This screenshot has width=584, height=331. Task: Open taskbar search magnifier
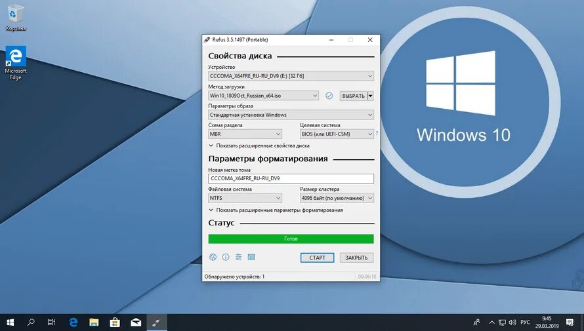point(31,322)
